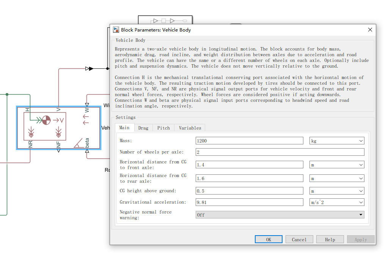Click the Simulink icon in dialog title bar
This screenshot has height=258, width=391.
[x=116, y=30]
